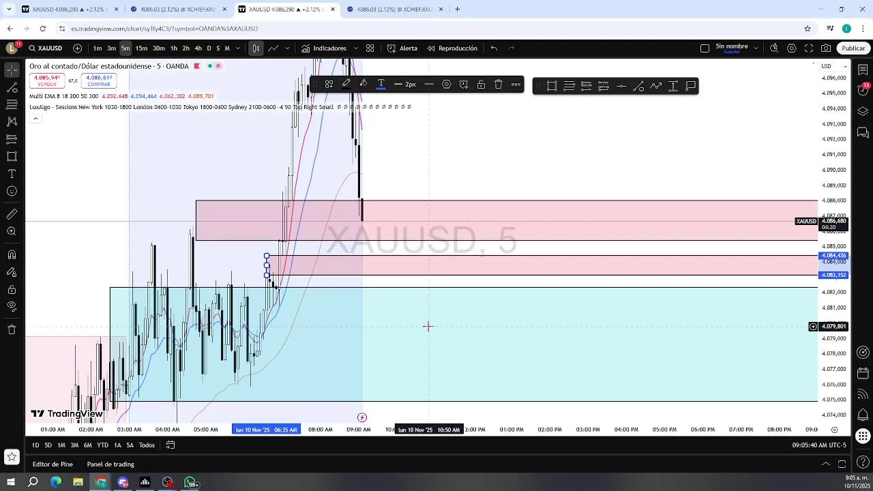Toggle the layout select checkbox beside Sin nombre

pyautogui.click(x=705, y=48)
